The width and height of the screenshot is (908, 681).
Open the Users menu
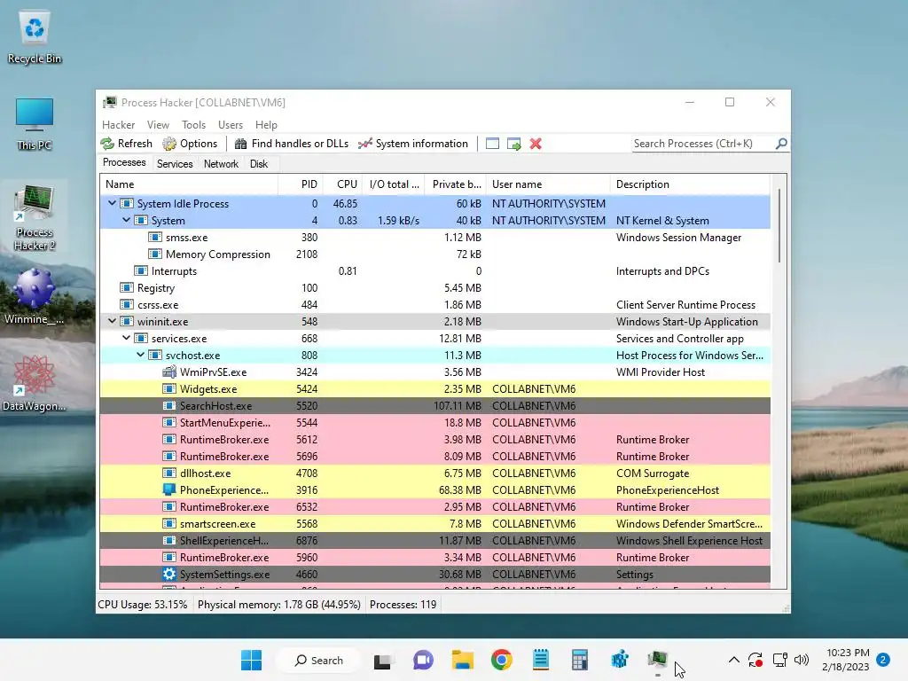pos(231,125)
